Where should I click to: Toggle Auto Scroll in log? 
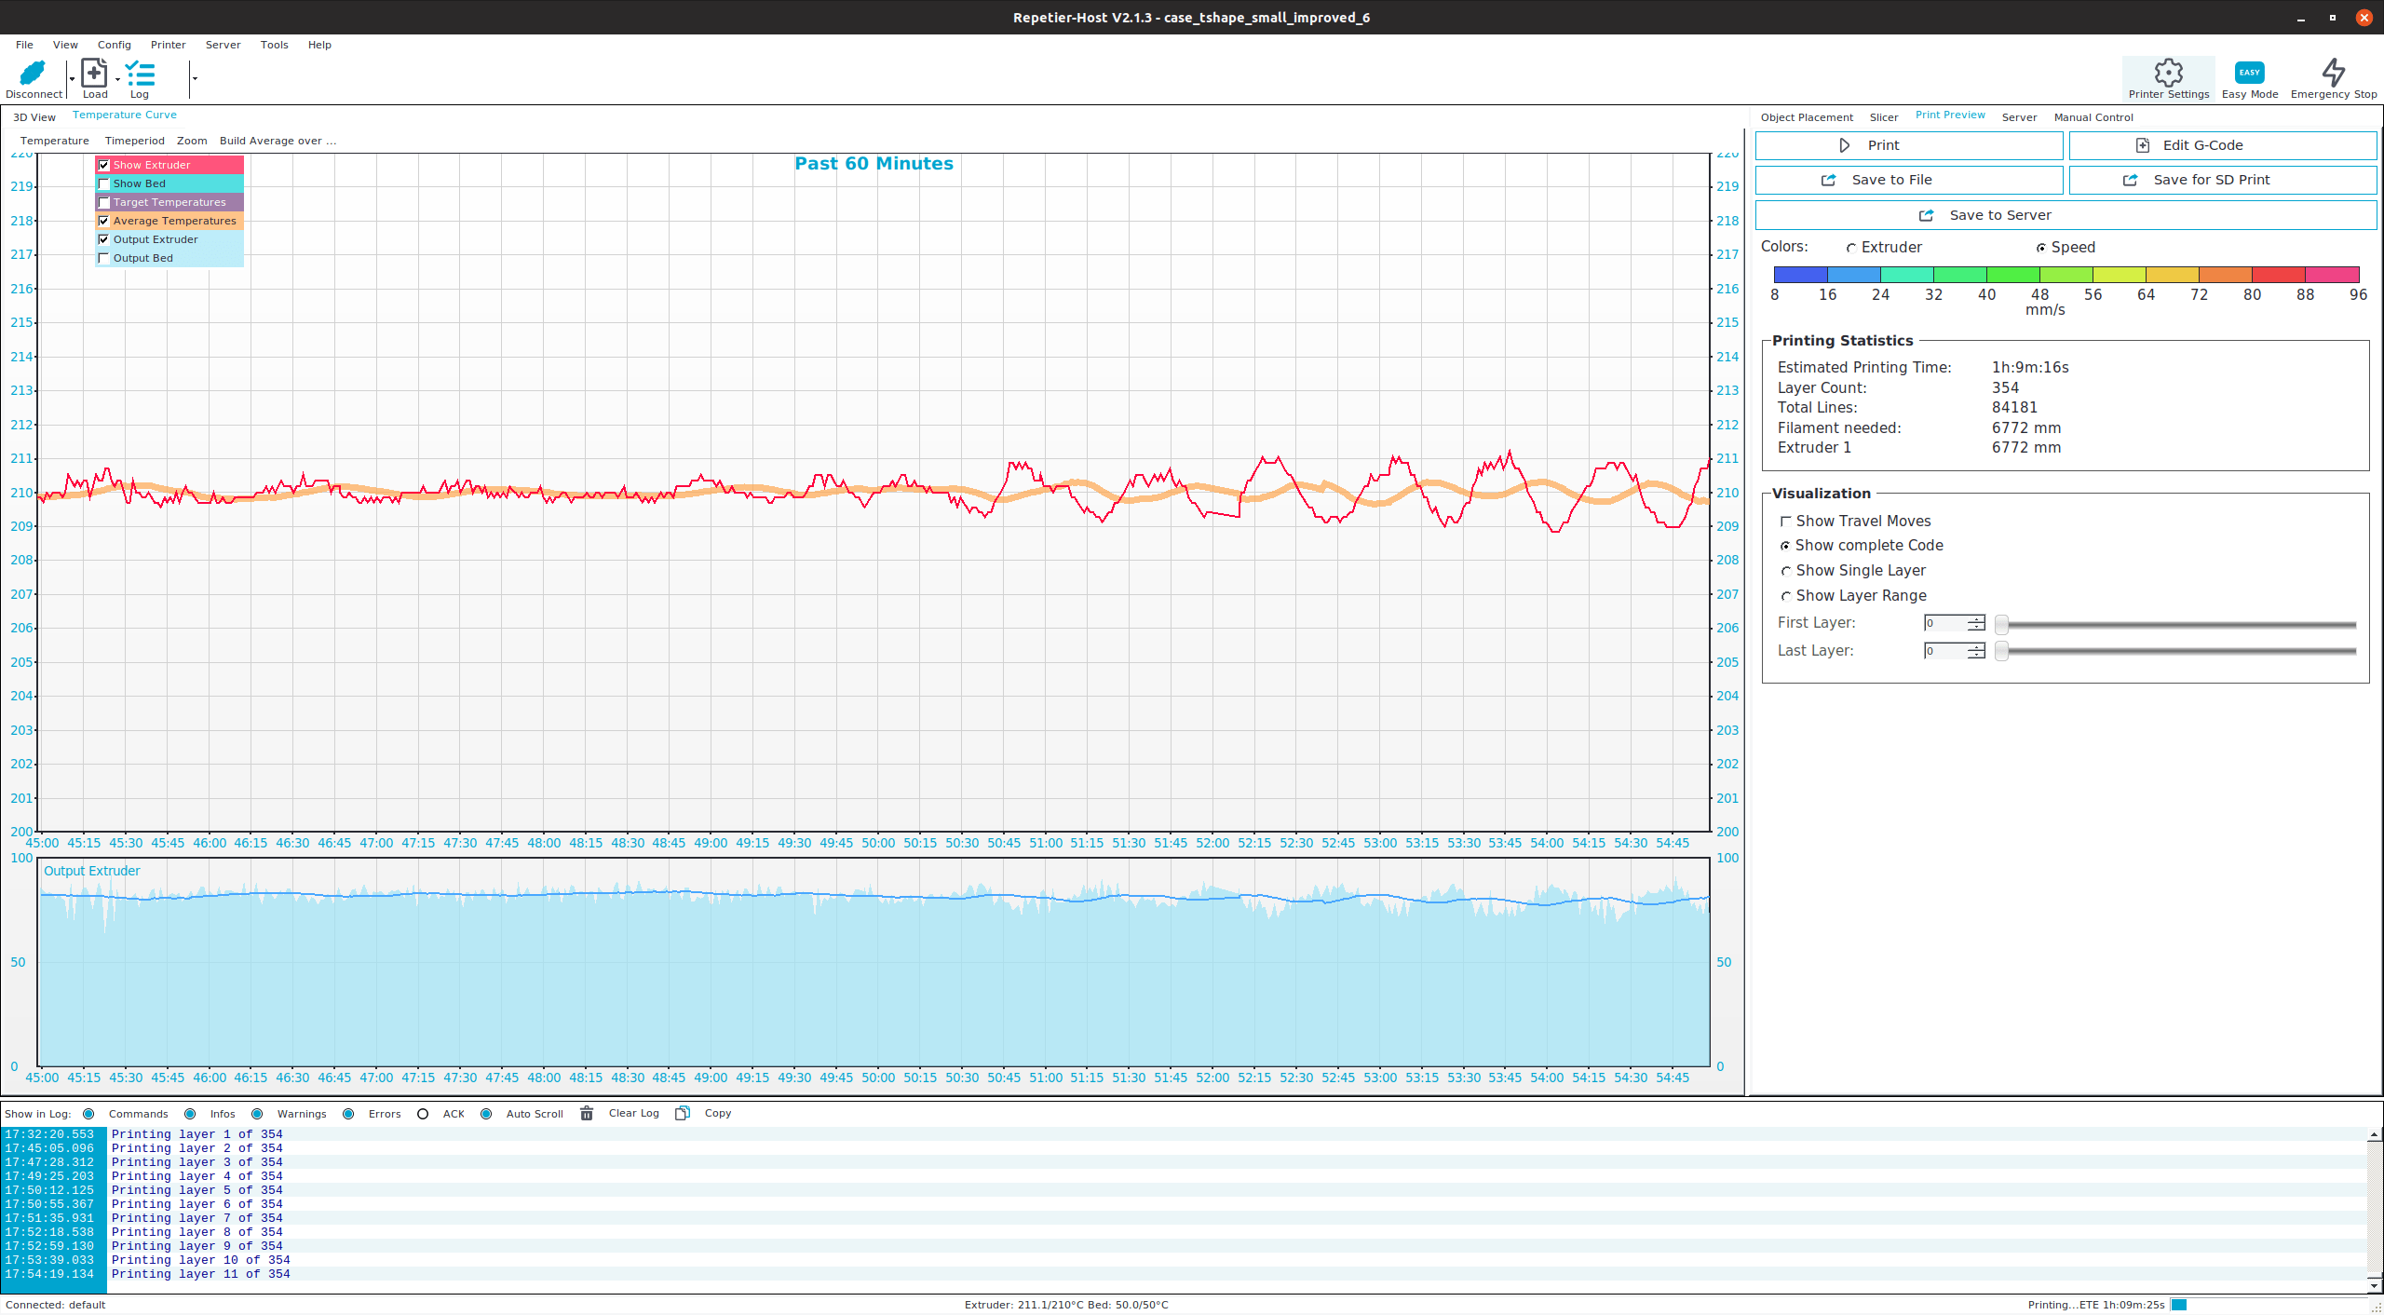[486, 1114]
